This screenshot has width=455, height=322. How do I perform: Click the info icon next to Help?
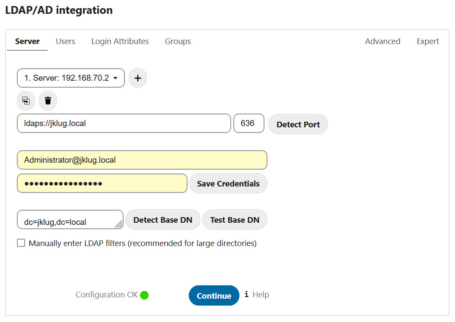[246, 294]
